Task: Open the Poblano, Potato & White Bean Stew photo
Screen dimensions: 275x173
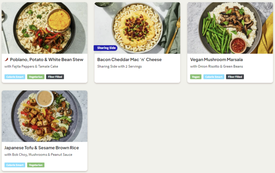Action: (44, 28)
